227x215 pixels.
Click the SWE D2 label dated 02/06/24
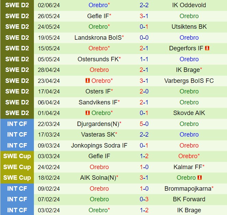(x=17, y=5)
